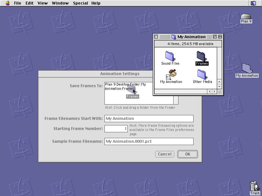Open the Apple menu icon

pyautogui.click(x=8, y=3)
